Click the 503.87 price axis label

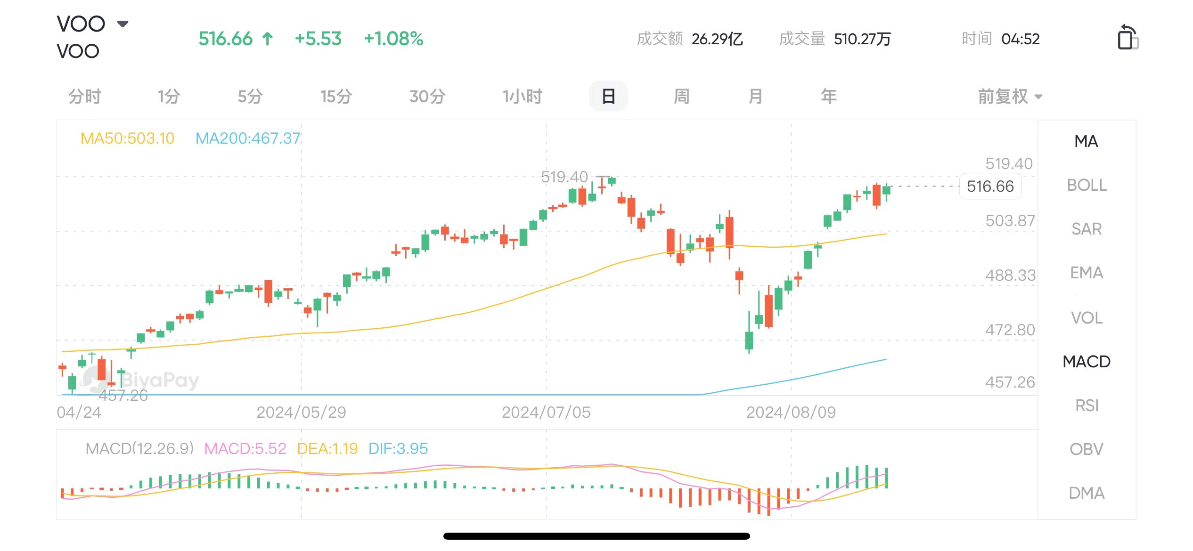point(1010,220)
